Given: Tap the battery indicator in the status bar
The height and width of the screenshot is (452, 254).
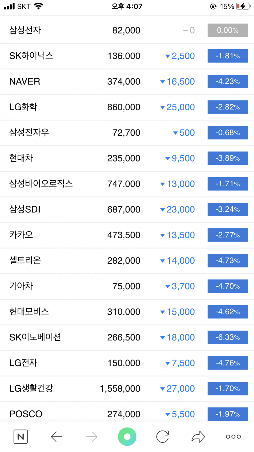Looking at the screenshot, I should [x=244, y=6].
